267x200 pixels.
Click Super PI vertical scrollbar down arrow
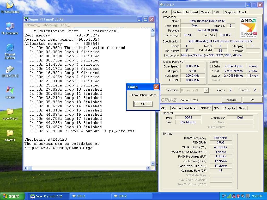pyautogui.click(x=153, y=164)
